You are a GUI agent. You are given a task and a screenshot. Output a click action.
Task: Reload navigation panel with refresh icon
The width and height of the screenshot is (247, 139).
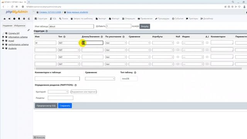click(x=29, y=19)
